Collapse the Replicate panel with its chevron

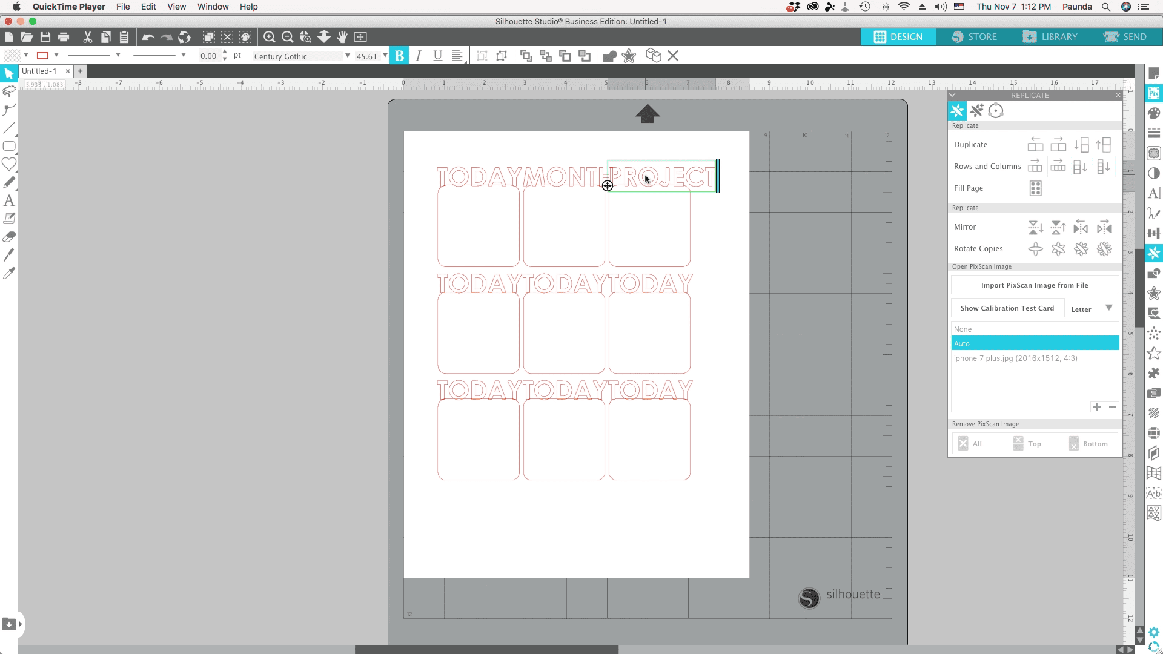[x=952, y=95]
